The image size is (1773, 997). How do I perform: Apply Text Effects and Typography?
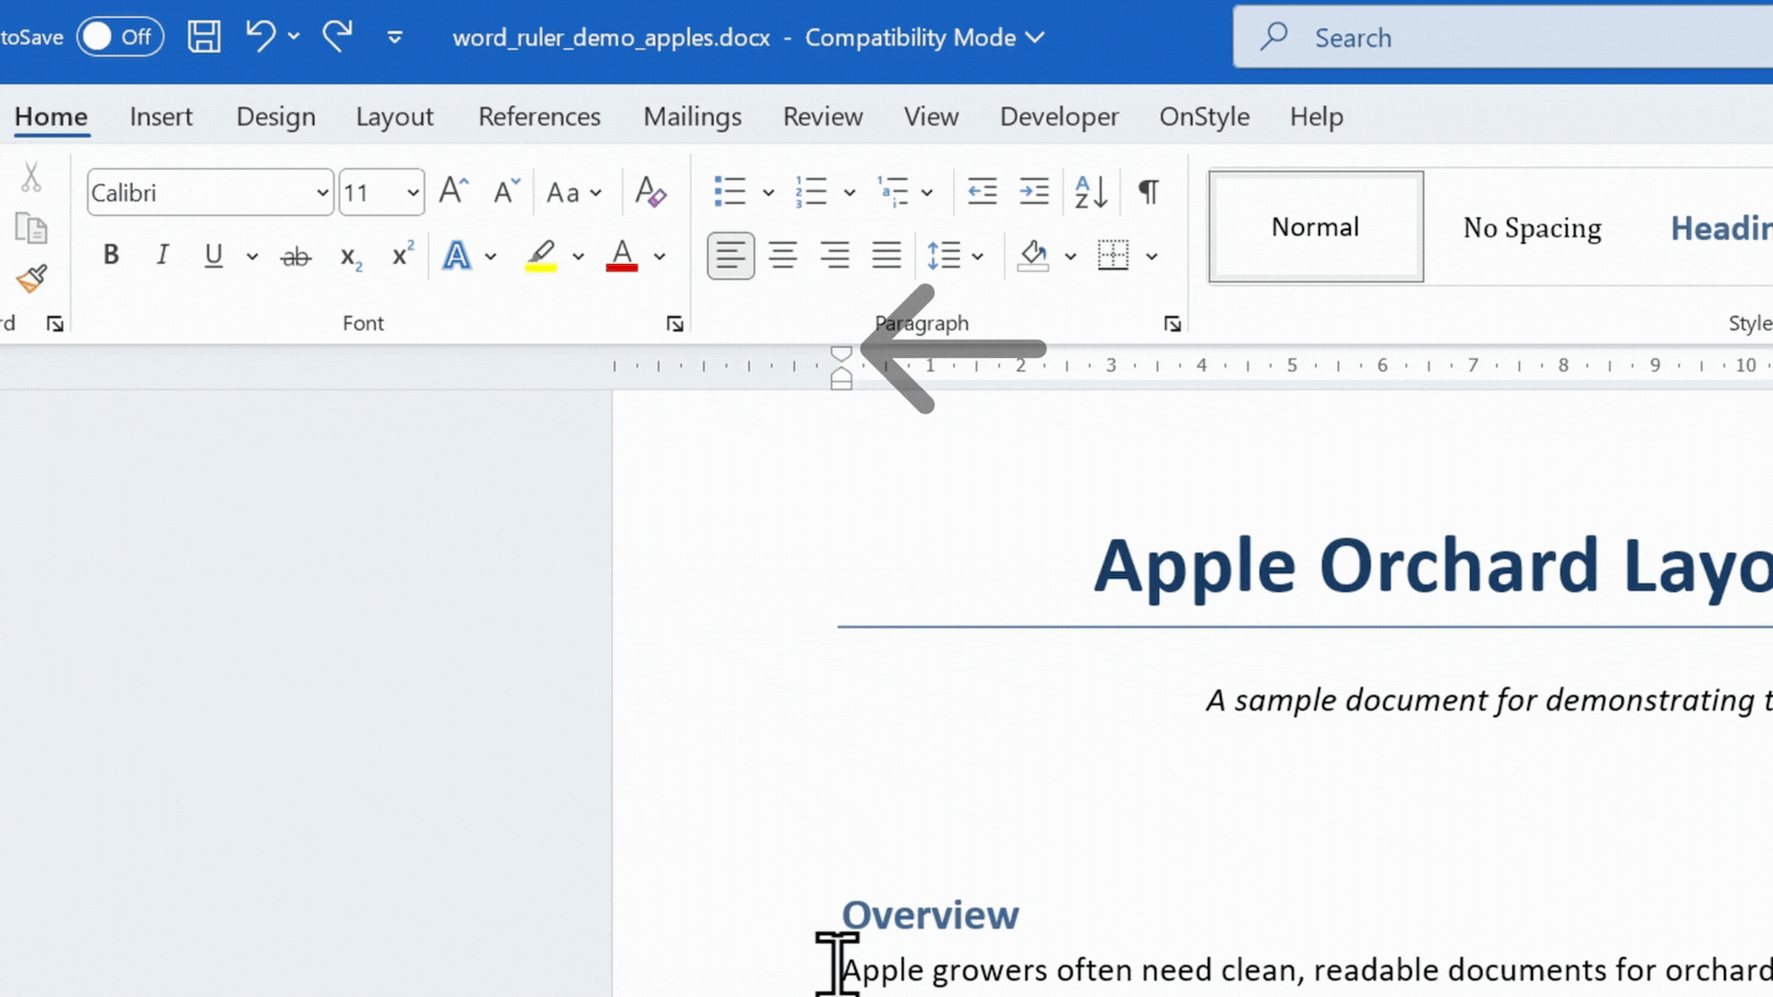[x=456, y=256]
